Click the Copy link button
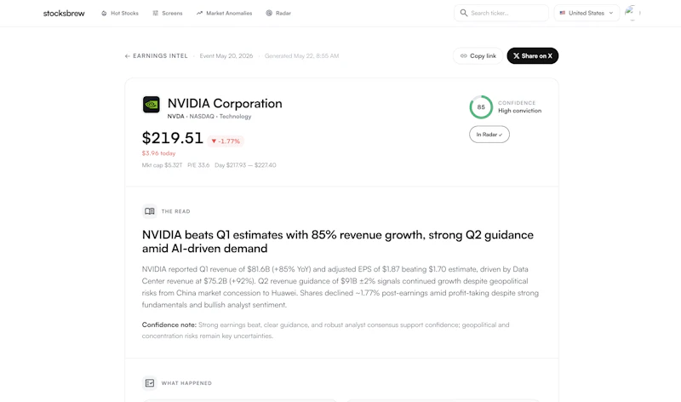Viewport: 681px width, 402px height. (478, 55)
